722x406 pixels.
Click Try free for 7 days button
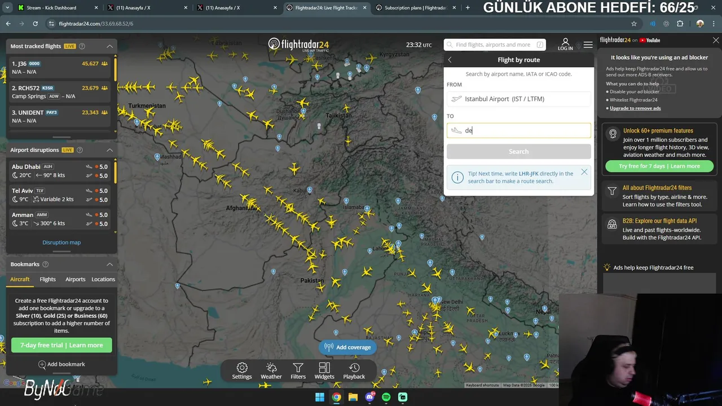coord(659,166)
